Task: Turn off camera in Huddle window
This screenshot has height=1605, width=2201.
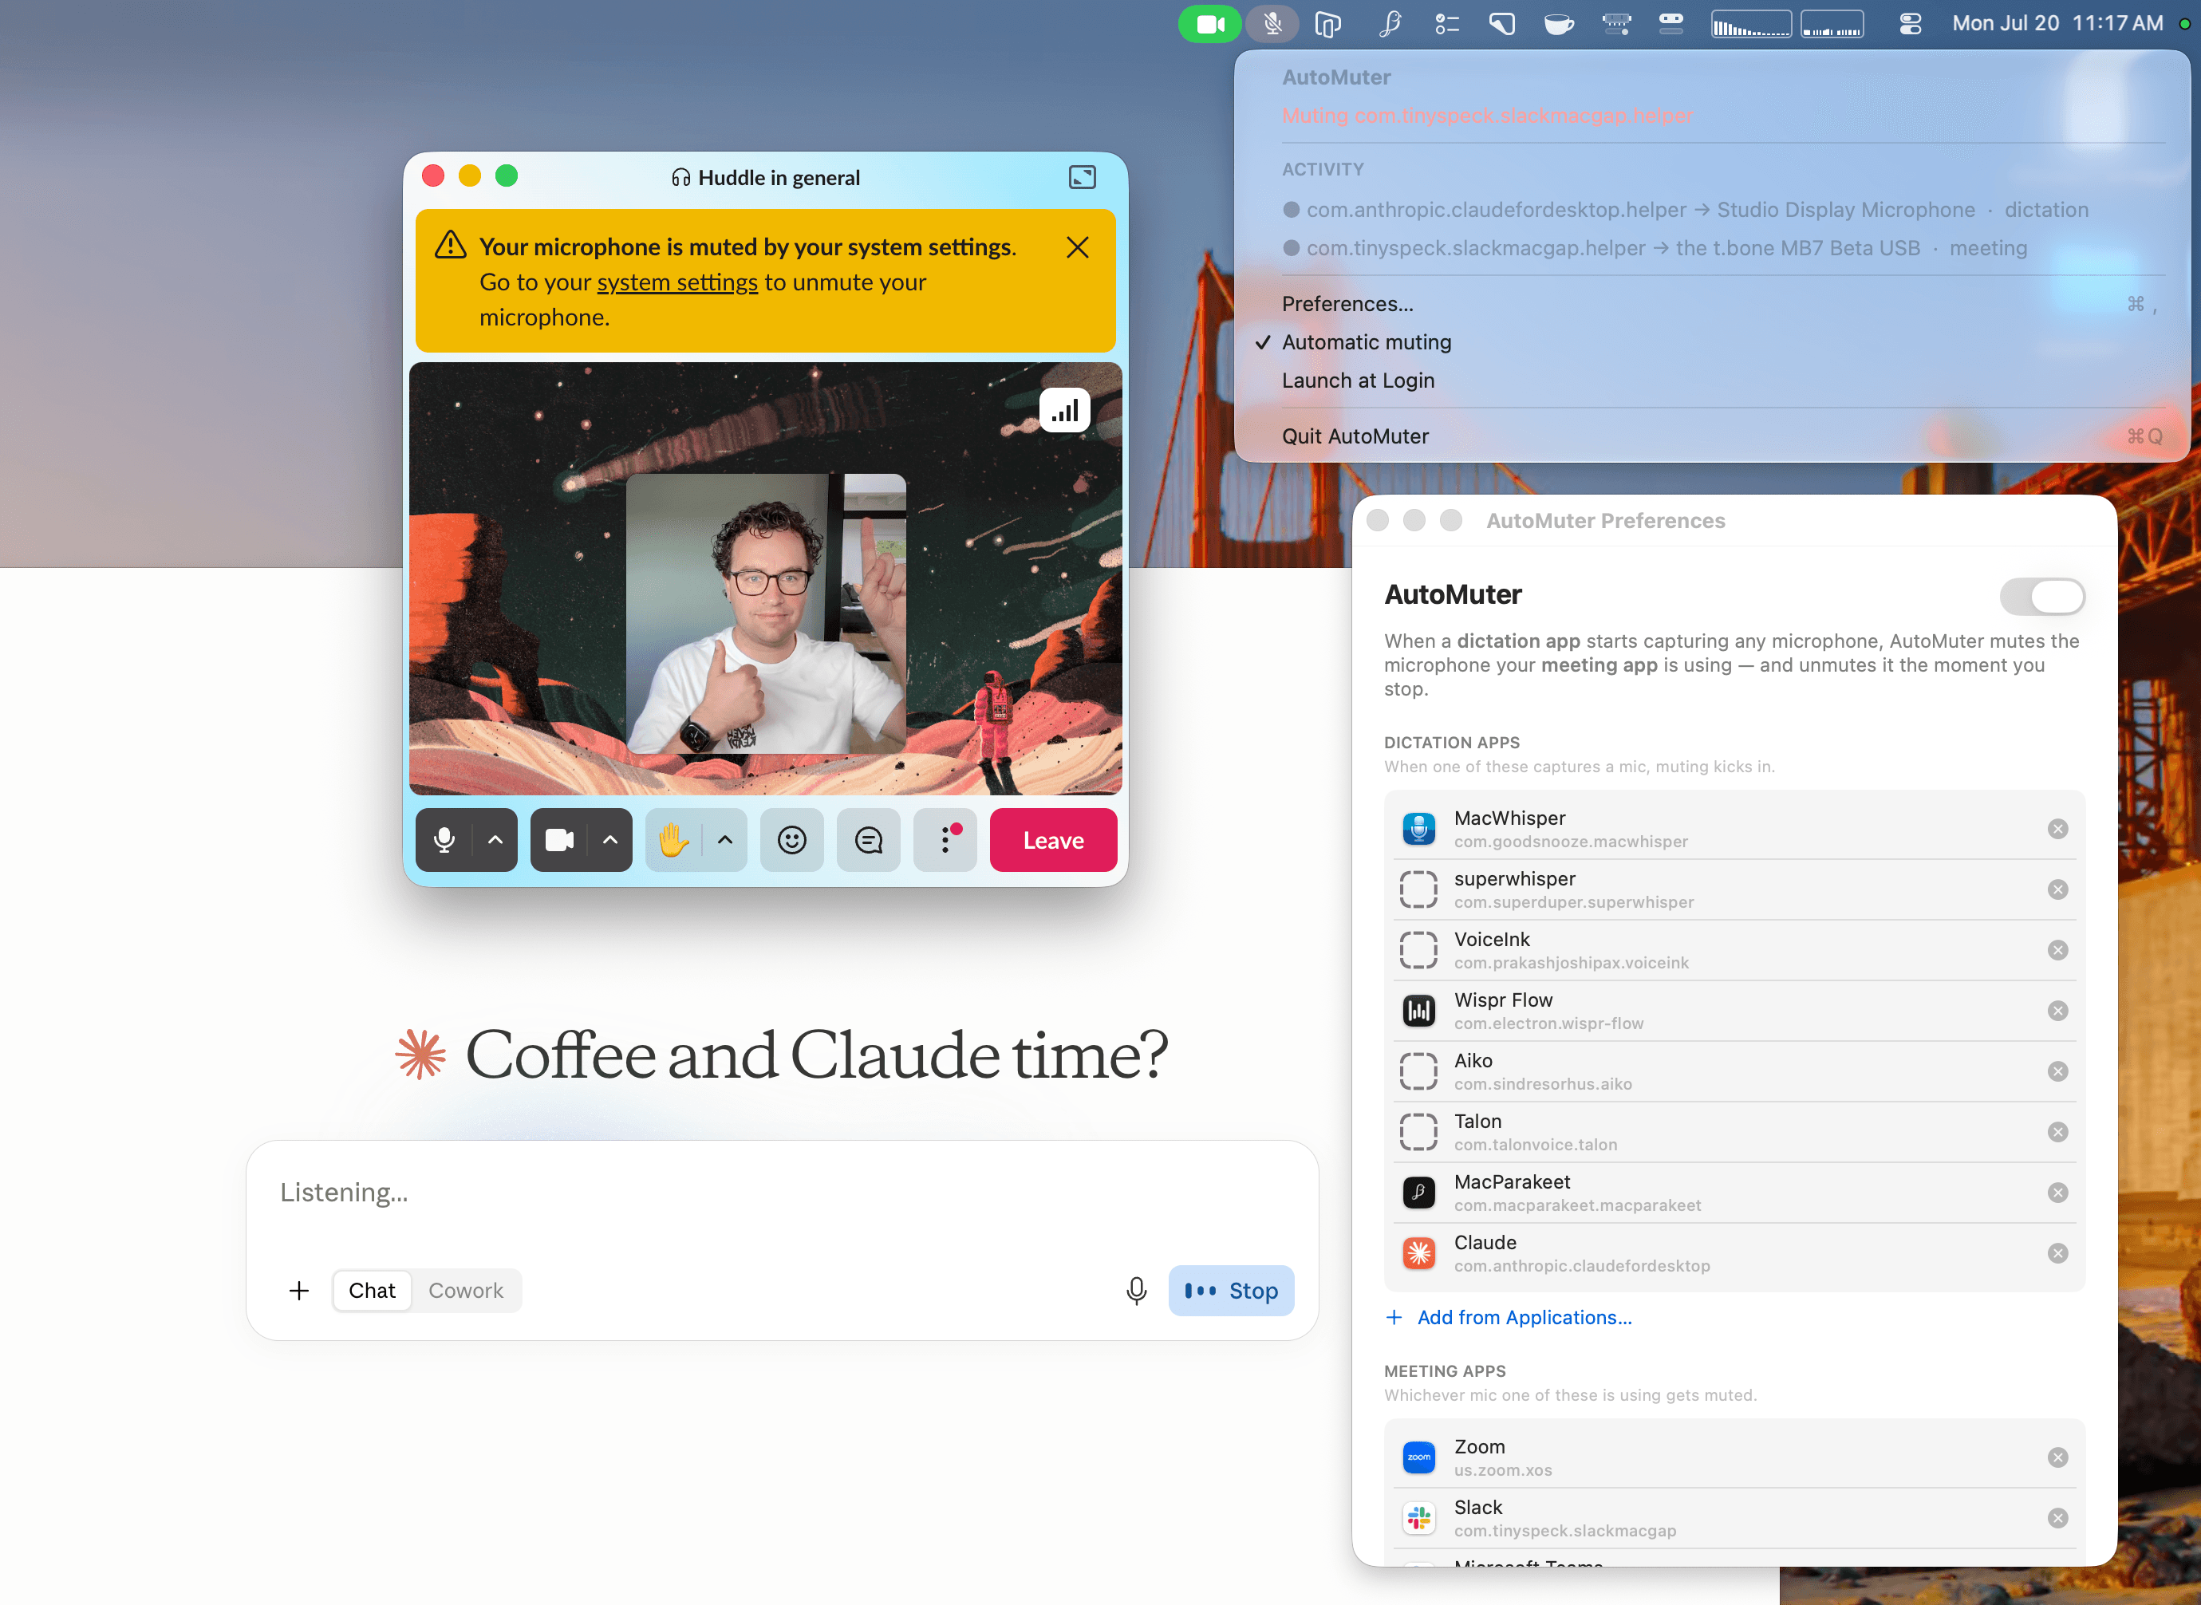Action: [x=559, y=840]
